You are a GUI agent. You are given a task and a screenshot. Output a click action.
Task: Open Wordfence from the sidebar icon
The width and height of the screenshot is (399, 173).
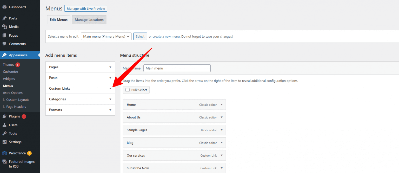coord(5,153)
